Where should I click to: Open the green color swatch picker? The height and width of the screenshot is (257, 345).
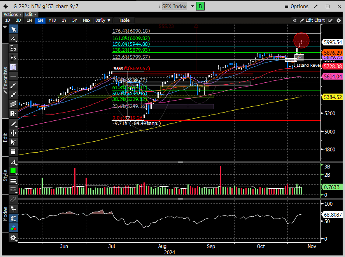pos(13,171)
